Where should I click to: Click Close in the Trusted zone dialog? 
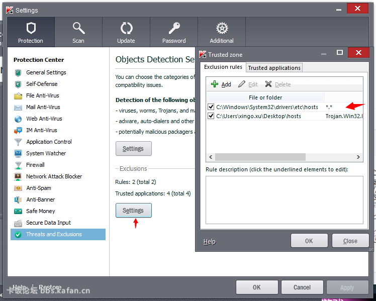coord(350,241)
